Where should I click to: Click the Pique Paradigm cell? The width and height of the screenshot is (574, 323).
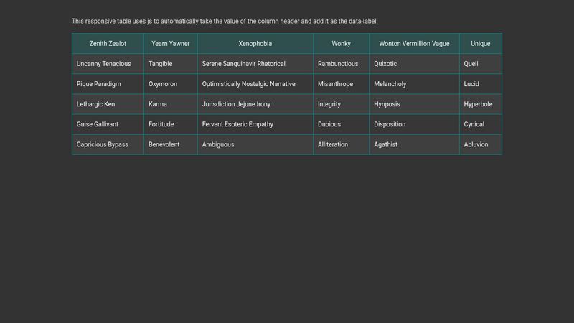108,84
